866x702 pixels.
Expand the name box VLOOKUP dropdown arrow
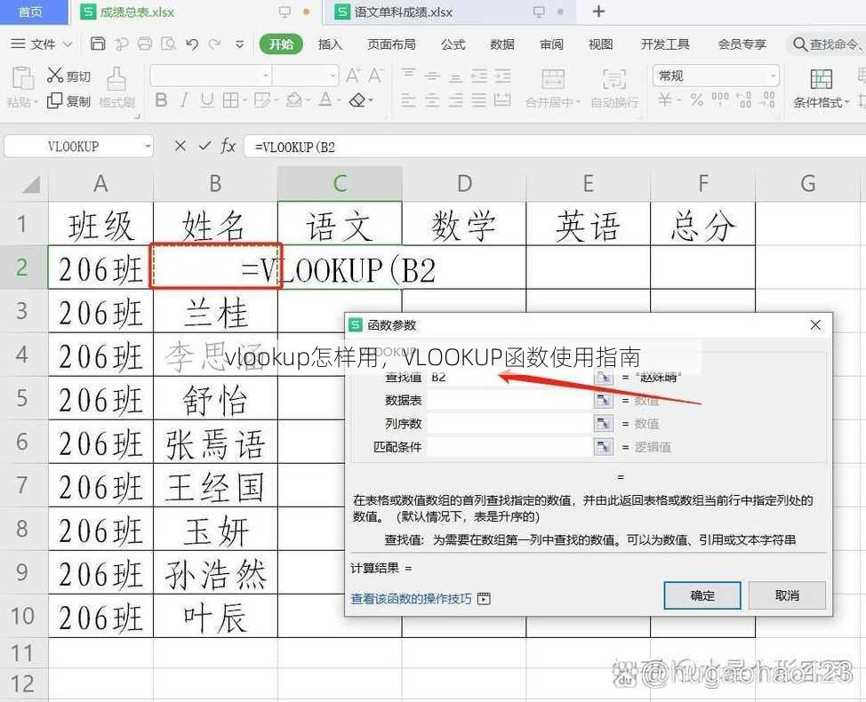click(x=148, y=147)
